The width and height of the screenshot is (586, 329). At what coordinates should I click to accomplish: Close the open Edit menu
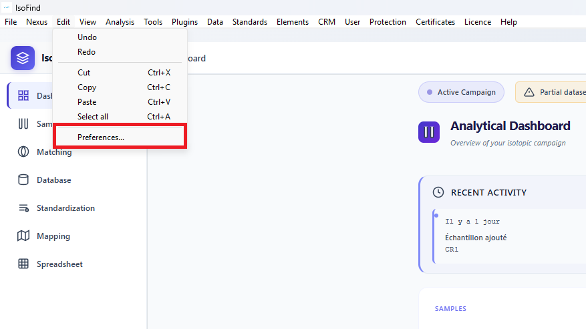click(63, 22)
